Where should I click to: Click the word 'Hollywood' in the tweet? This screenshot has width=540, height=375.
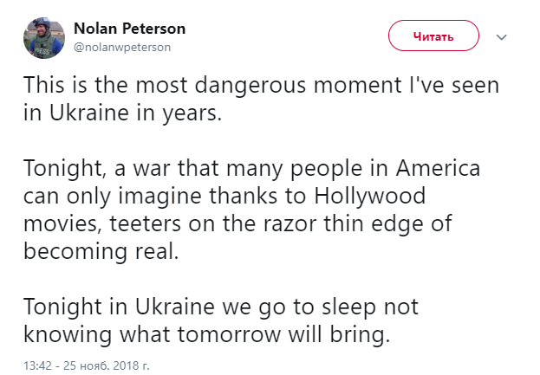point(370,196)
